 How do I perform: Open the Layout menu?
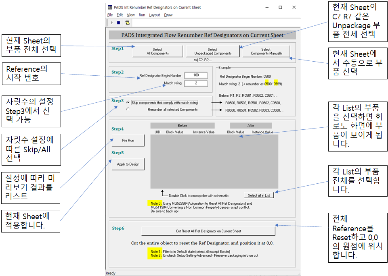click(155, 15)
